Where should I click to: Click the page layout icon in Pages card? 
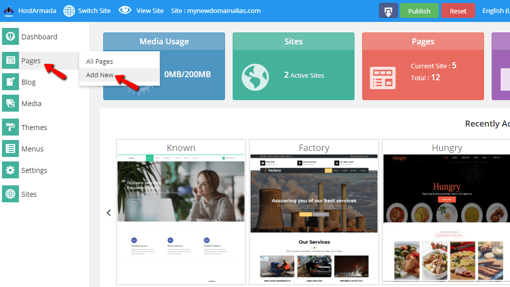click(383, 78)
